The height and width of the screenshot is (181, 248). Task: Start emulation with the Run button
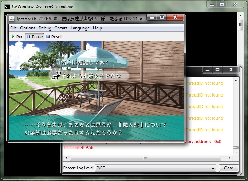[18, 37]
